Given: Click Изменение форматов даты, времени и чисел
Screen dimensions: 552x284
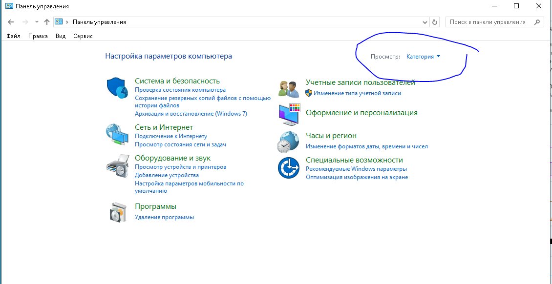Looking at the screenshot, I should pos(367,146).
